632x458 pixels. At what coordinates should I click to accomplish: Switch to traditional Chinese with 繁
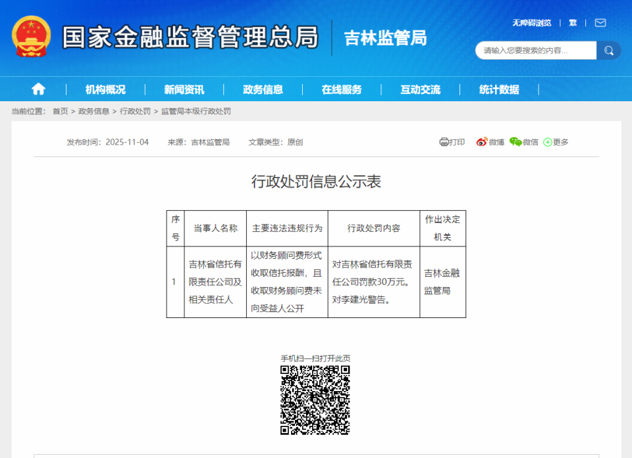572,22
